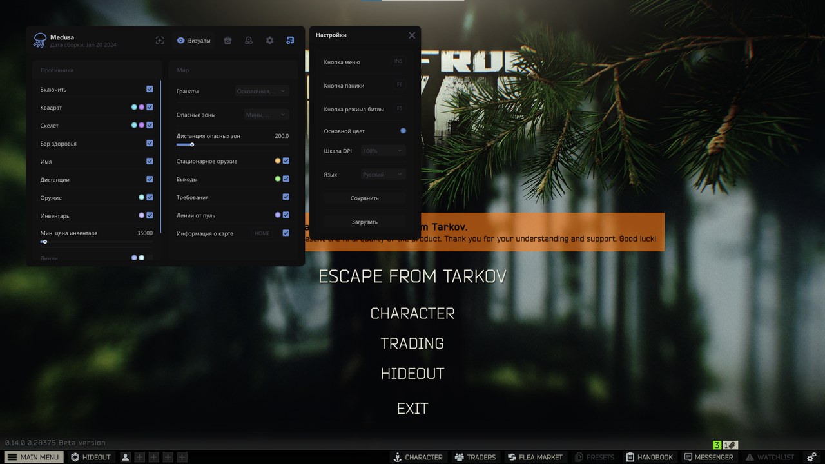
Task: Open MAIN MENU in the bottom bar
Action: [x=33, y=457]
